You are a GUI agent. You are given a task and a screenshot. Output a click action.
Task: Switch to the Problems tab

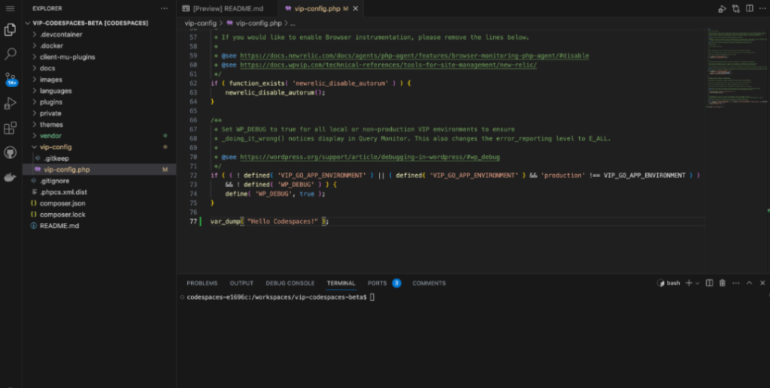202,283
